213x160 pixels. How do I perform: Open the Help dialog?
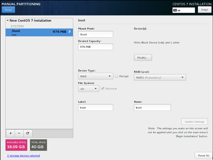click(204, 10)
